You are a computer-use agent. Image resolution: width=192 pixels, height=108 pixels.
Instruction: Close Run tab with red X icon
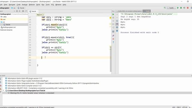click(x=113, y=39)
